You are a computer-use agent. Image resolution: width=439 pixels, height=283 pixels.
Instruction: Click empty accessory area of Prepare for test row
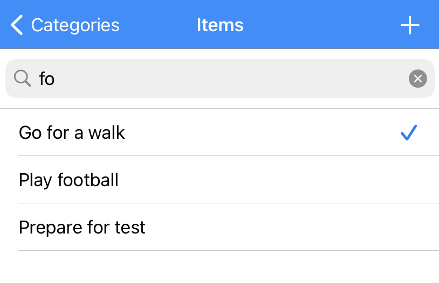409,227
